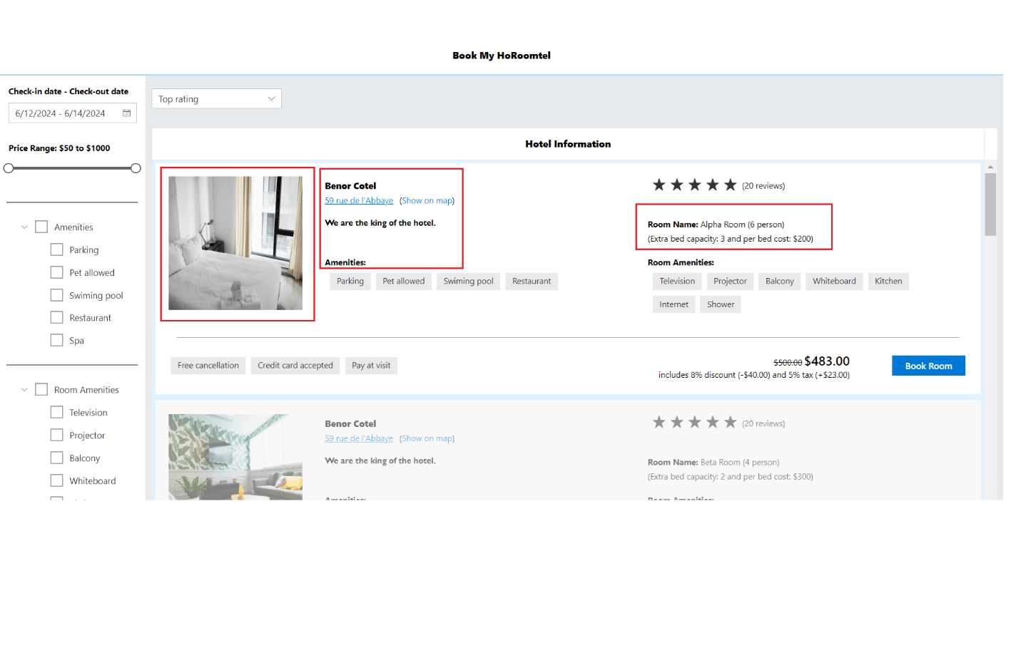Image resolution: width=1021 pixels, height=660 pixels.
Task: Check the Pet allowed filter
Action: tap(57, 272)
